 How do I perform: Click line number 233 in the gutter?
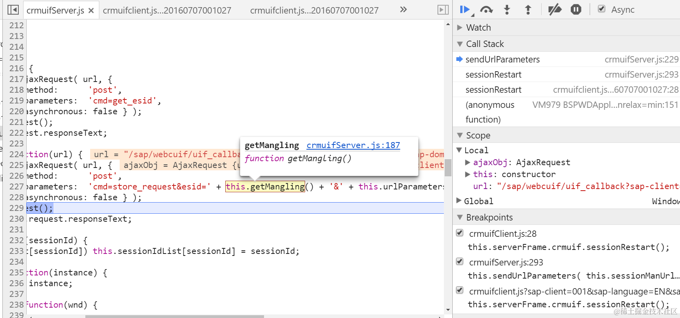pyautogui.click(x=16, y=251)
